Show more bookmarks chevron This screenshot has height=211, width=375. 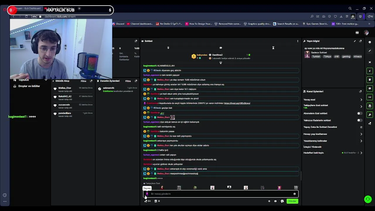[x=369, y=24]
